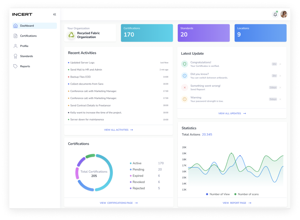Toggle Number of View legend item
The image size is (300, 220).
[218, 194]
